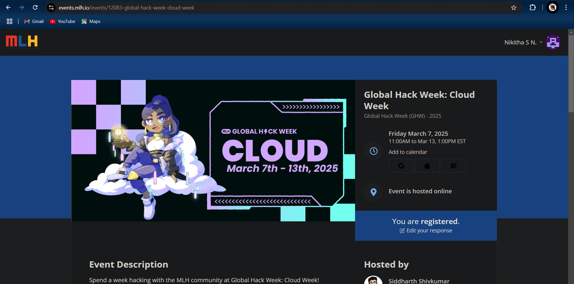Click the "Friday March 7, 2025" date text
The width and height of the screenshot is (574, 284).
pyautogui.click(x=418, y=134)
